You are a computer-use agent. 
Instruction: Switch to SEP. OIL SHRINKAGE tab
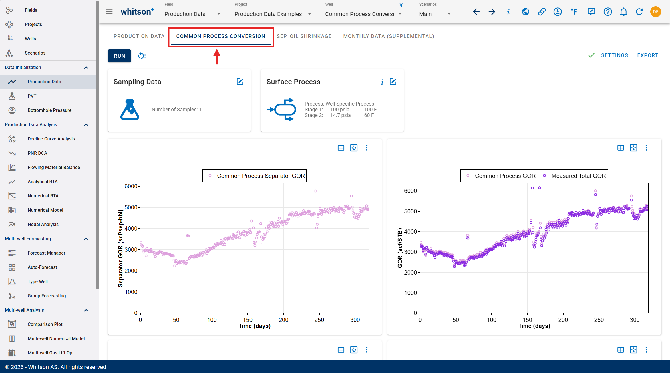tap(304, 36)
